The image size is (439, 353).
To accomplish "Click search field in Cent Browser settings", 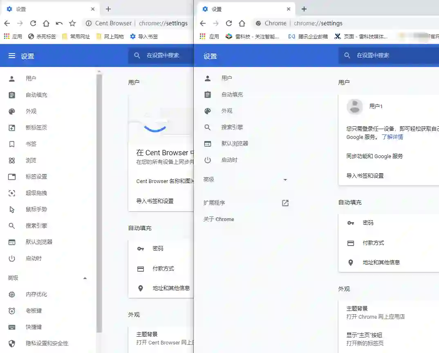I will pyautogui.click(x=161, y=56).
